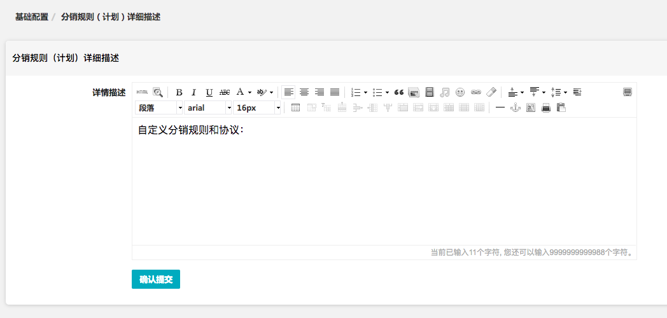Open the font color picker arrow
Viewport: 667px width, 318px height.
point(249,92)
